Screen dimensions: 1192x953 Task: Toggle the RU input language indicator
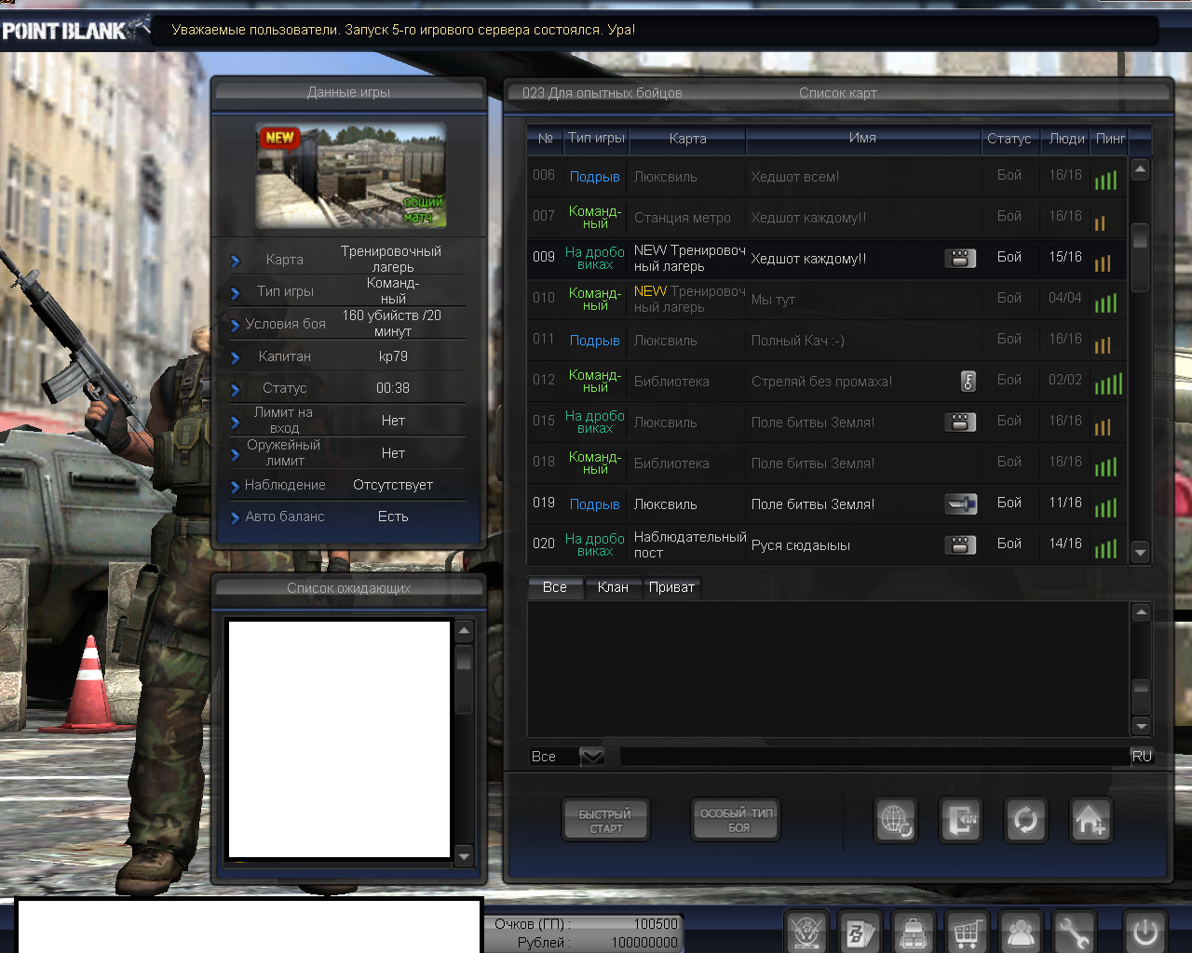point(1142,757)
